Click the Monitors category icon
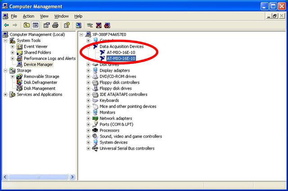Viewport: 288px width, 191px height. pyautogui.click(x=95, y=112)
